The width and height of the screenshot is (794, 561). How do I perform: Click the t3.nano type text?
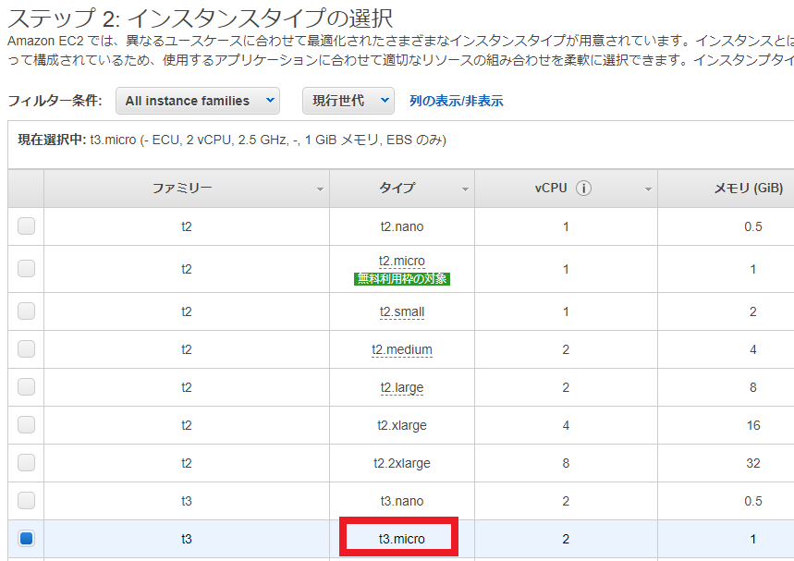tap(402, 501)
